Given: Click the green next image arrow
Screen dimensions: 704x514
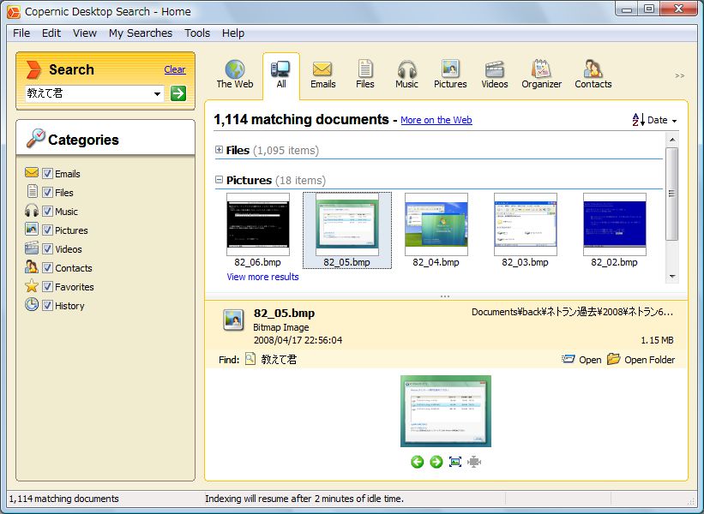Looking at the screenshot, I should pos(436,462).
